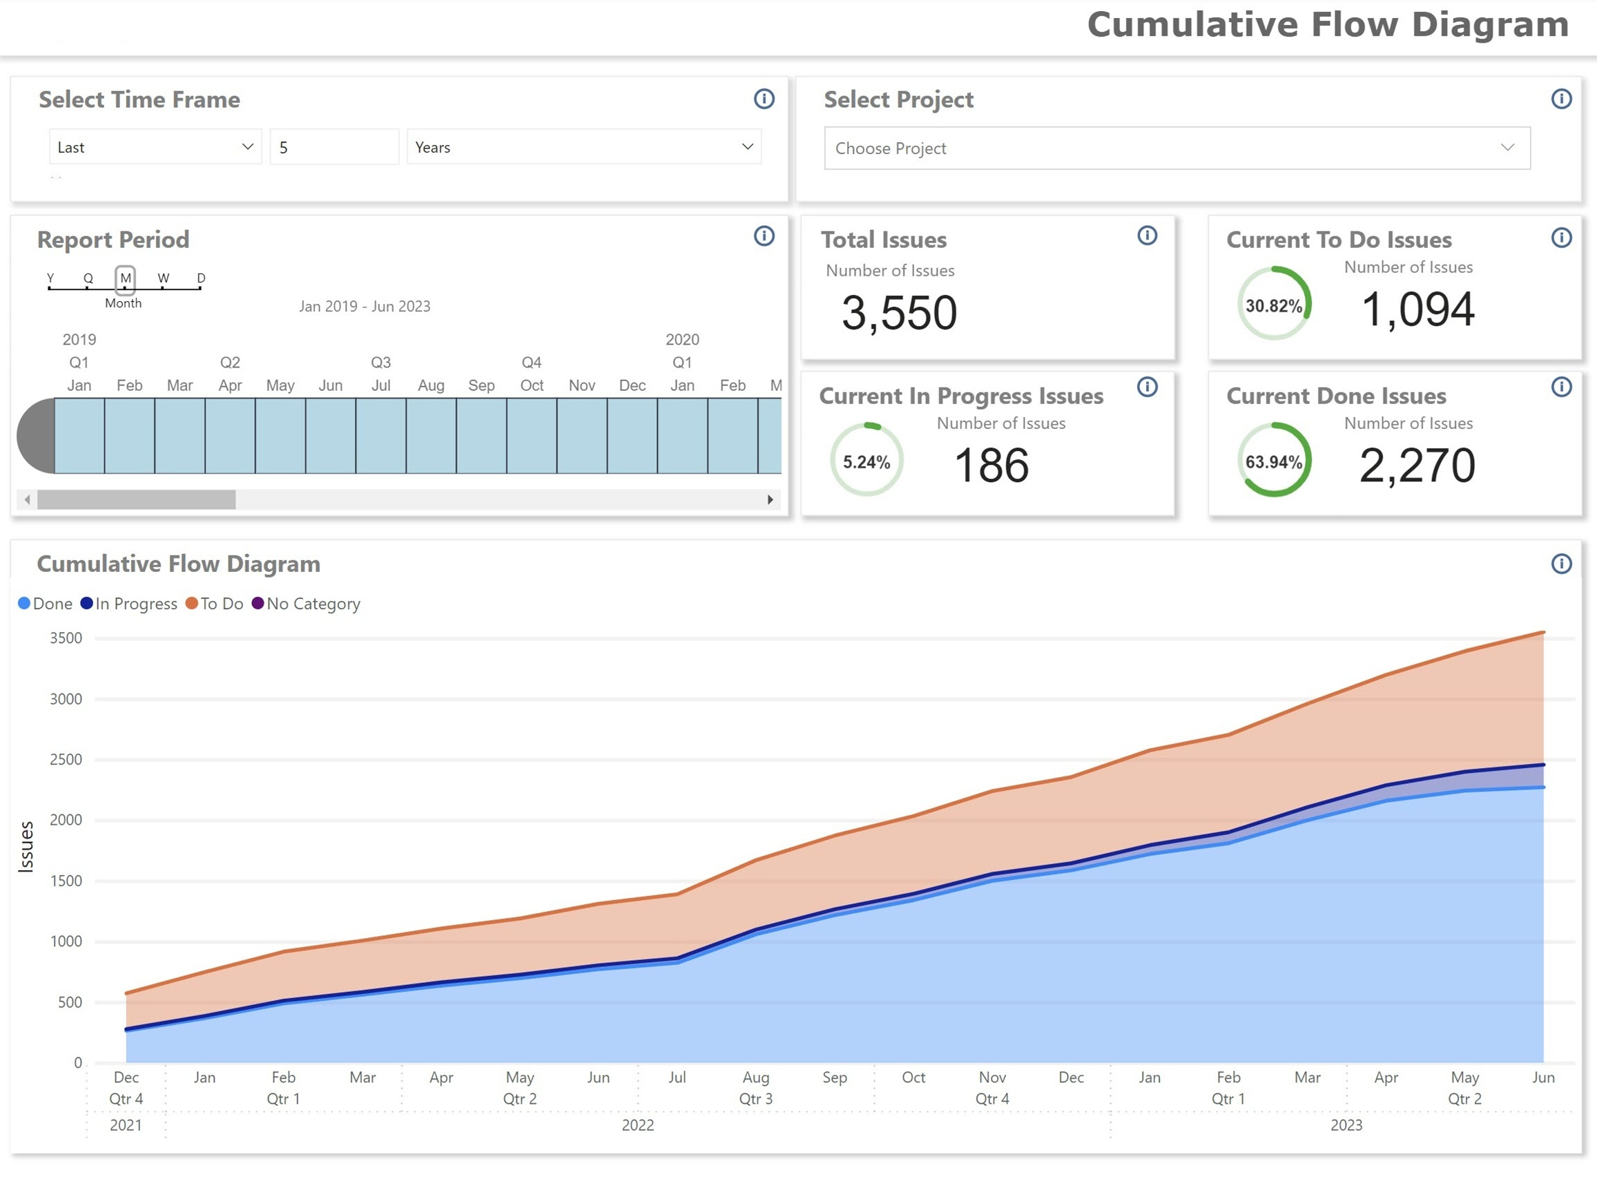The height and width of the screenshot is (1177, 1597).
Task: Open the Years period unit dropdown
Action: point(583,146)
